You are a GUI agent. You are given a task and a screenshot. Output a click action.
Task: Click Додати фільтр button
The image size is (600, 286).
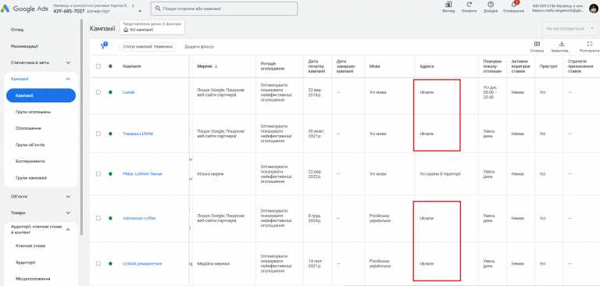pos(199,47)
